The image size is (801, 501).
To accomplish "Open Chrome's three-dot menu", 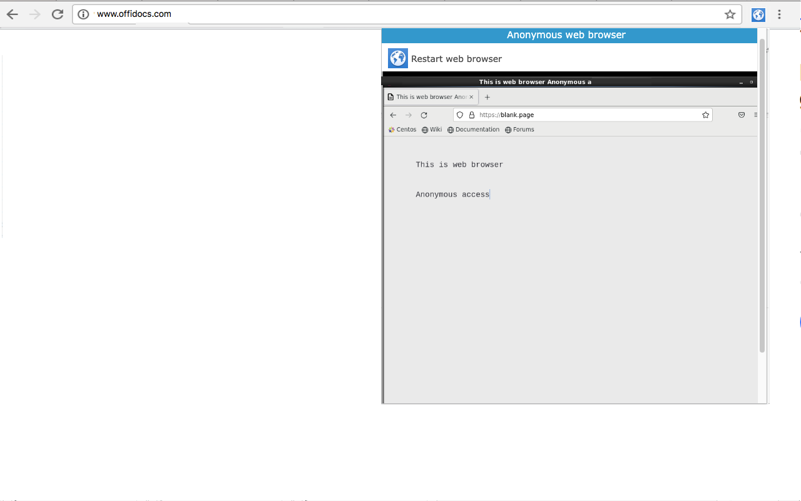I will tap(779, 14).
